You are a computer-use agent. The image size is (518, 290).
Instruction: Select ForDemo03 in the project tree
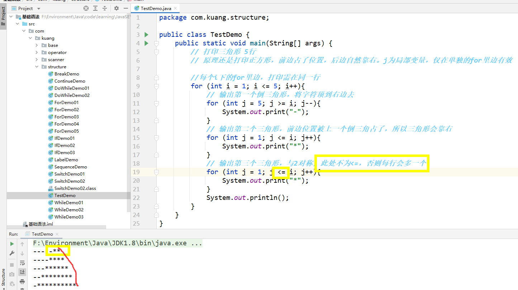[x=66, y=117]
